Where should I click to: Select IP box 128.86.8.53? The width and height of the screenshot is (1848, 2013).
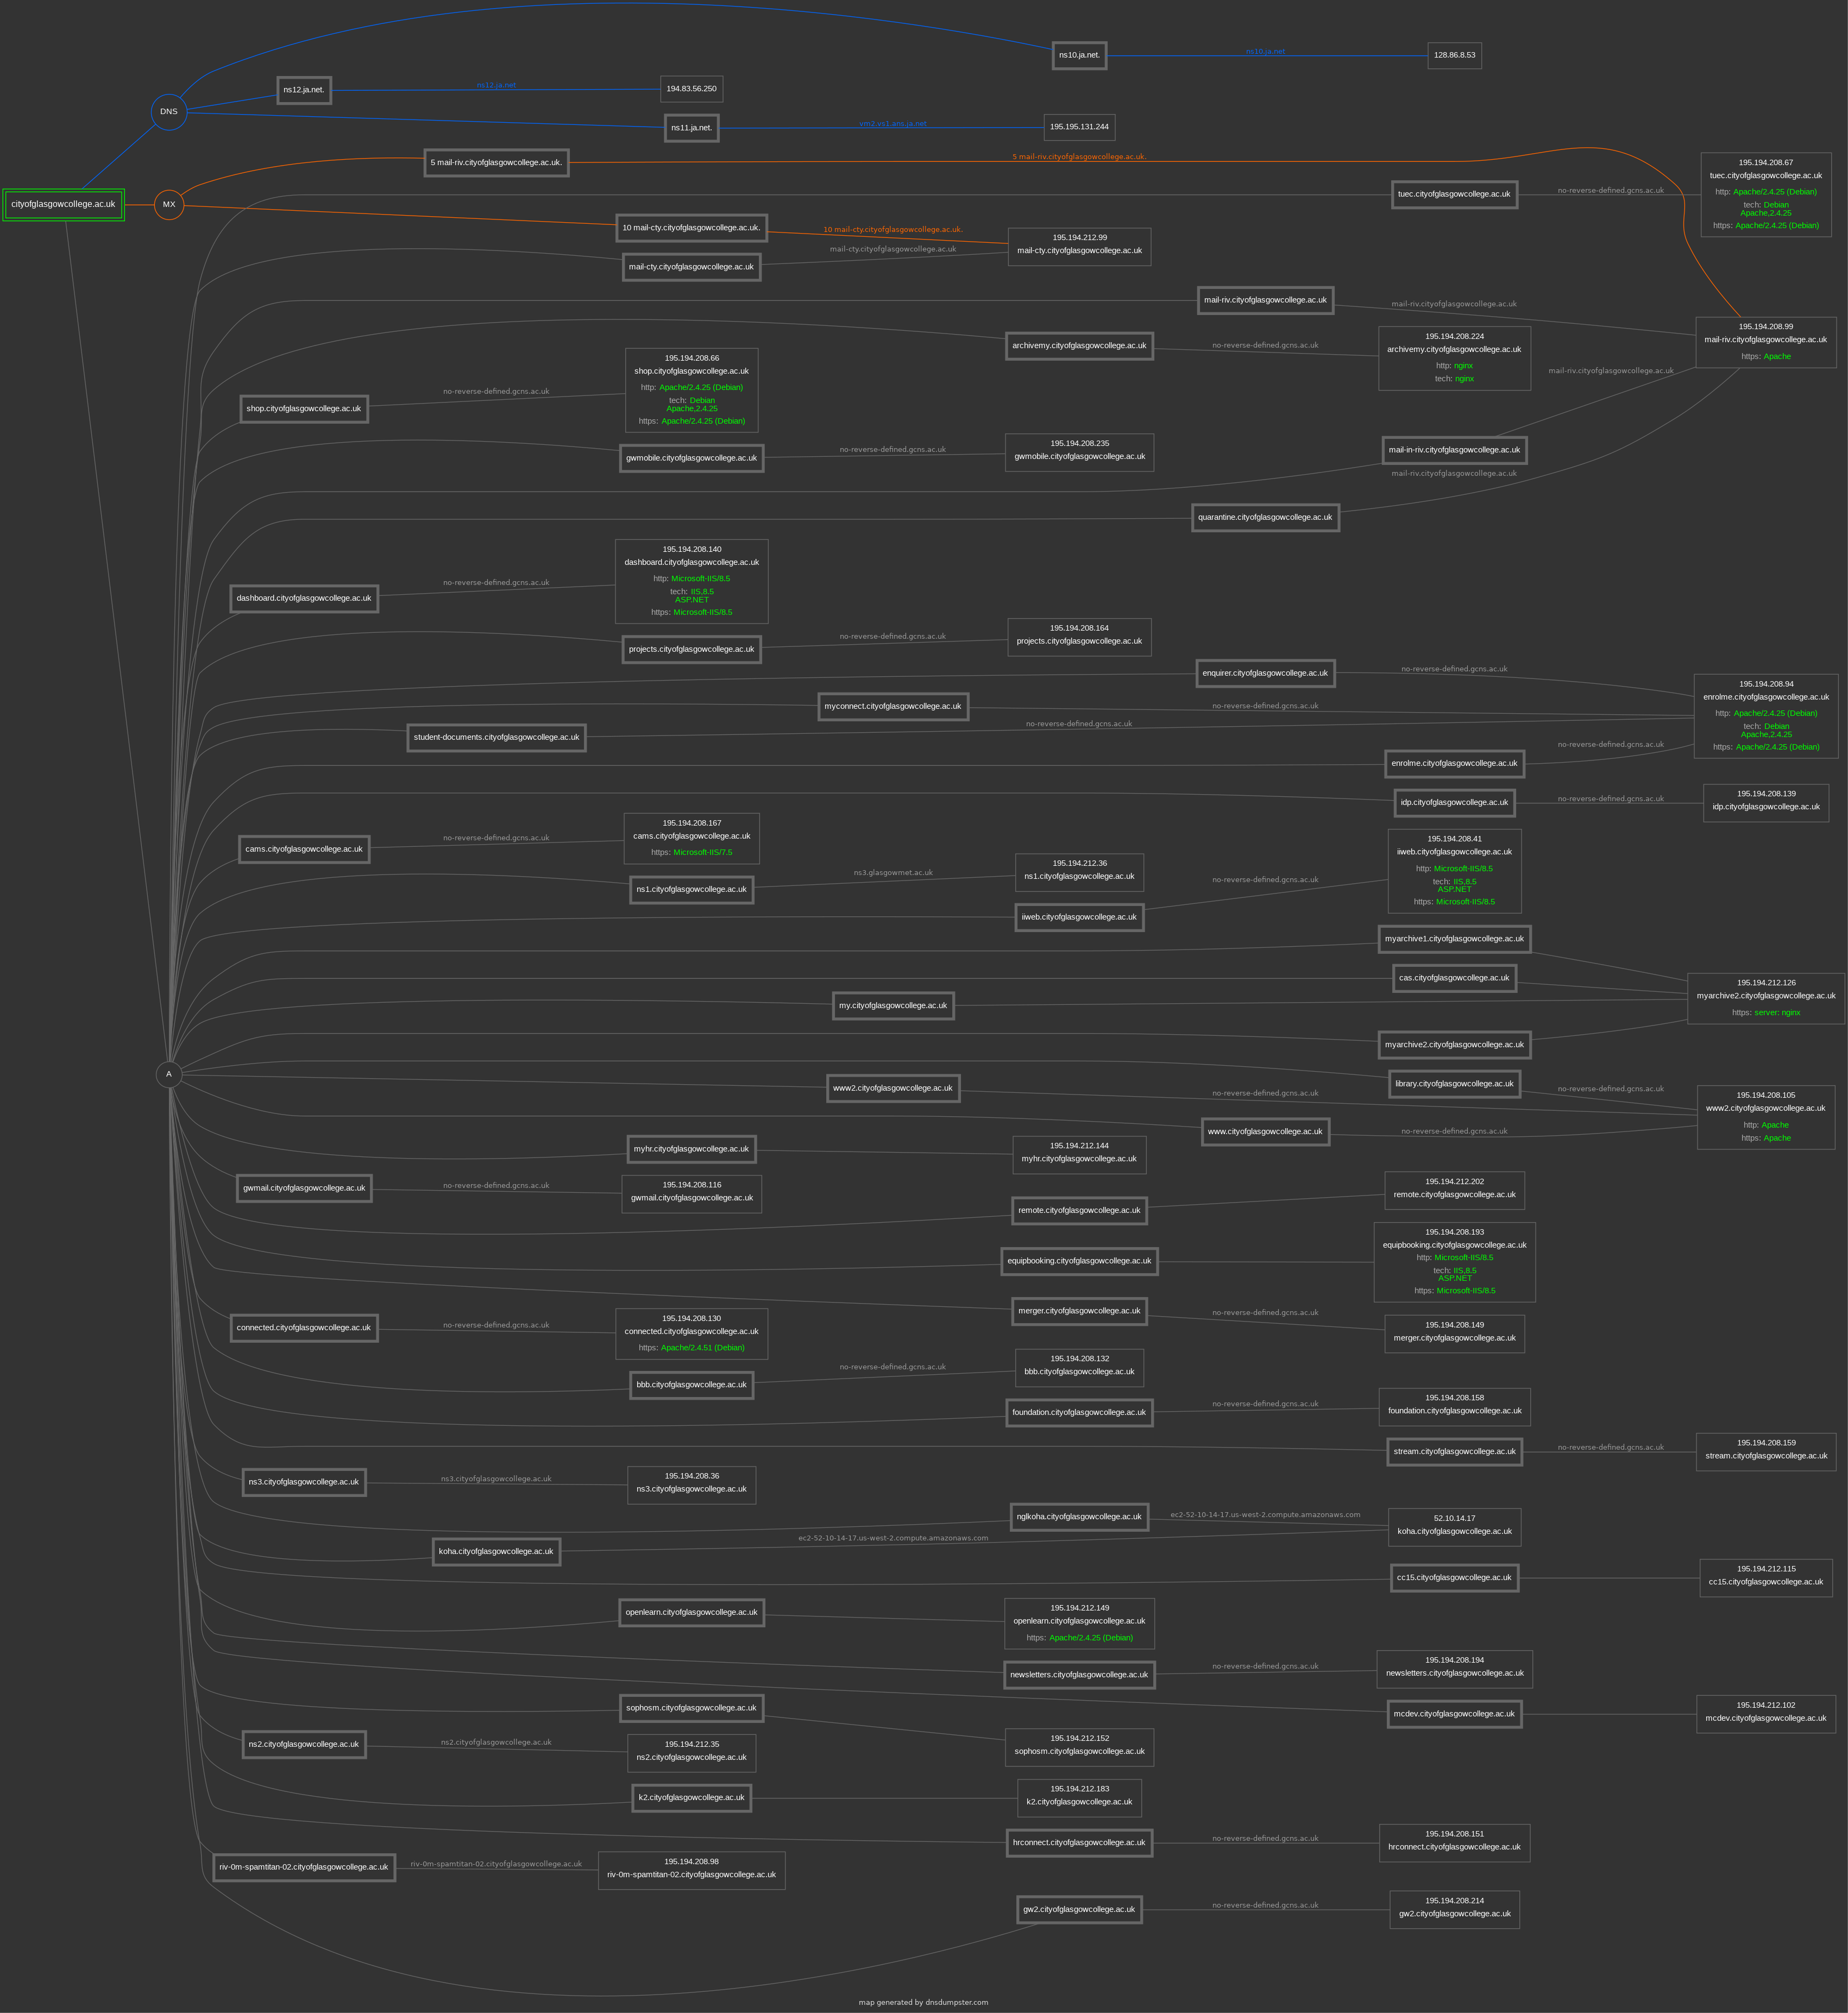(1454, 55)
